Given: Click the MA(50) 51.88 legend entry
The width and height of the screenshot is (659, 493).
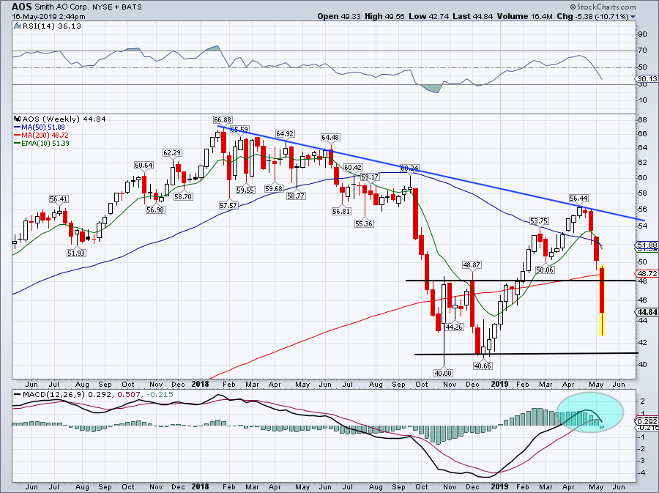Looking at the screenshot, I should tap(40, 127).
